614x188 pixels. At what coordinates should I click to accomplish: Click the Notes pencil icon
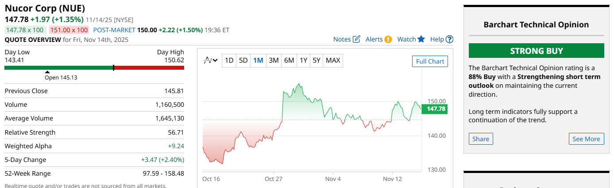[x=356, y=39]
